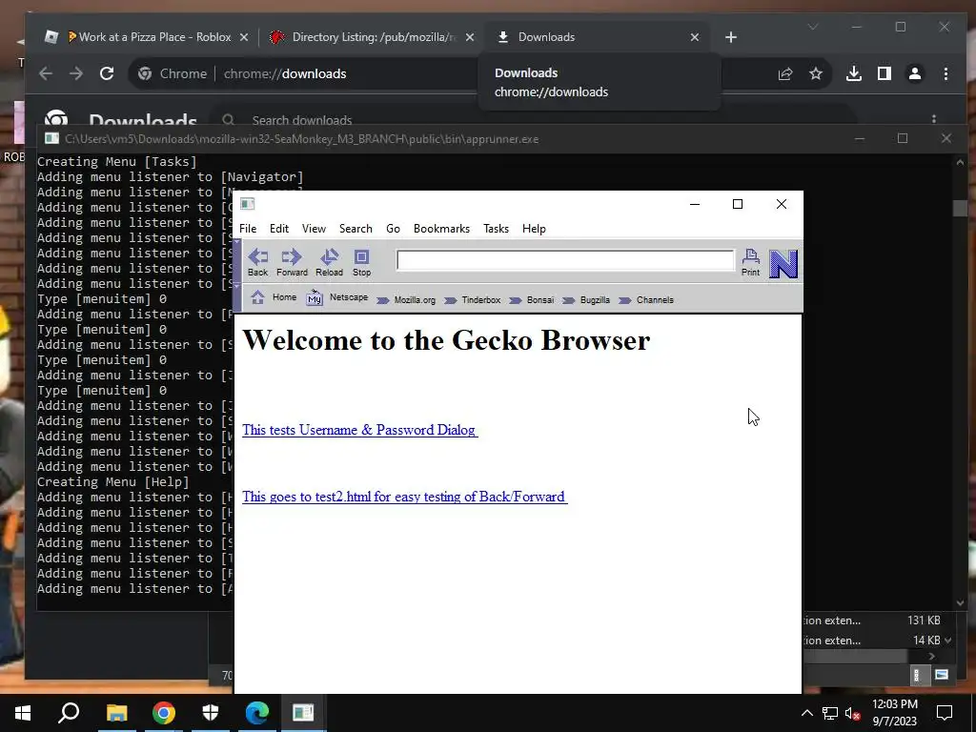Open Windows Search from the taskbar
Image resolution: width=976 pixels, height=732 pixels.
coord(69,713)
